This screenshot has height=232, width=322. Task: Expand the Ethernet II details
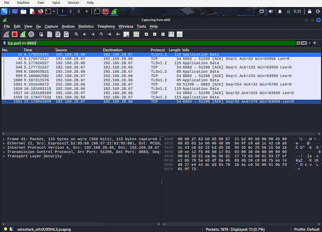point(4,143)
